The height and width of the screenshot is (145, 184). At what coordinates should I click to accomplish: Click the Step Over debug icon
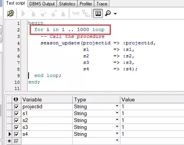tap(43, 13)
